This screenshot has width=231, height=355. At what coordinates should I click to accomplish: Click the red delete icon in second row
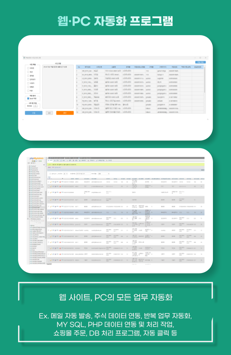point(60,186)
